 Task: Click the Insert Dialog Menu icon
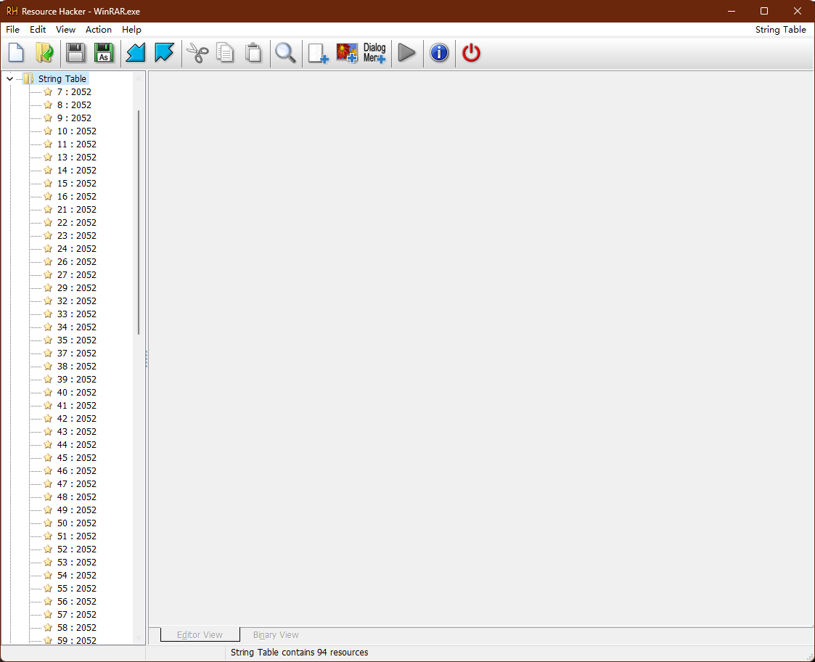coord(374,53)
